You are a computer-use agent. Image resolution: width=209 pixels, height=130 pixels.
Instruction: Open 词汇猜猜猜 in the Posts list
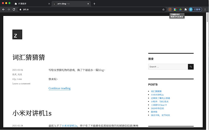[x=156, y=91]
